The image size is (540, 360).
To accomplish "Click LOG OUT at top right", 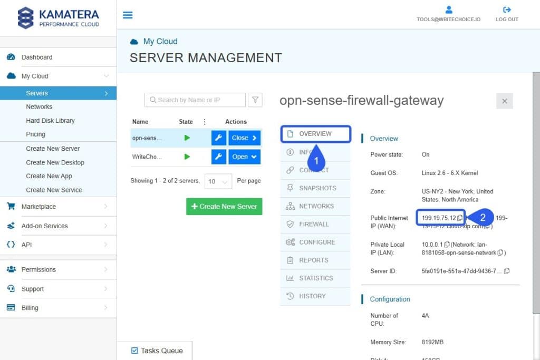I will 507,15.
